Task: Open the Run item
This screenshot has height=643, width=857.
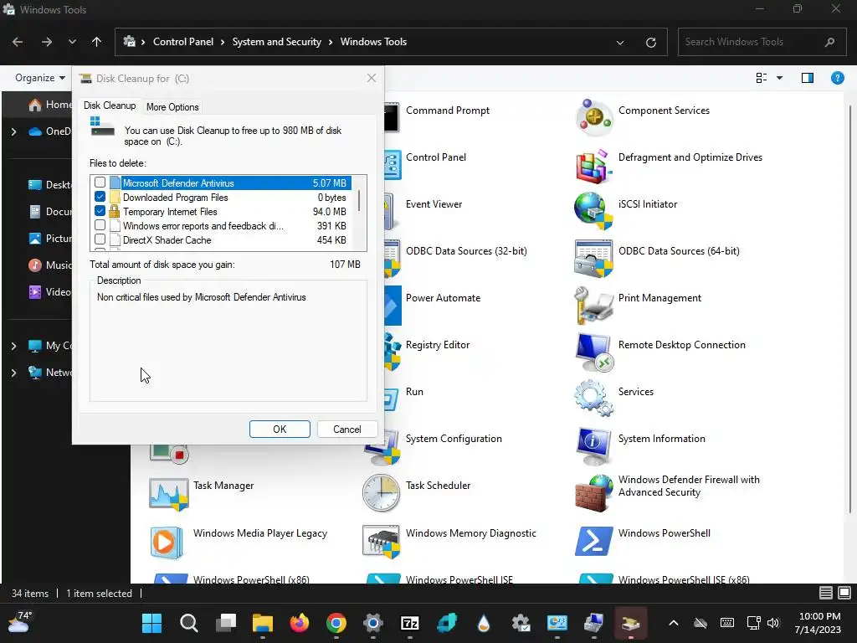Action: point(414,392)
